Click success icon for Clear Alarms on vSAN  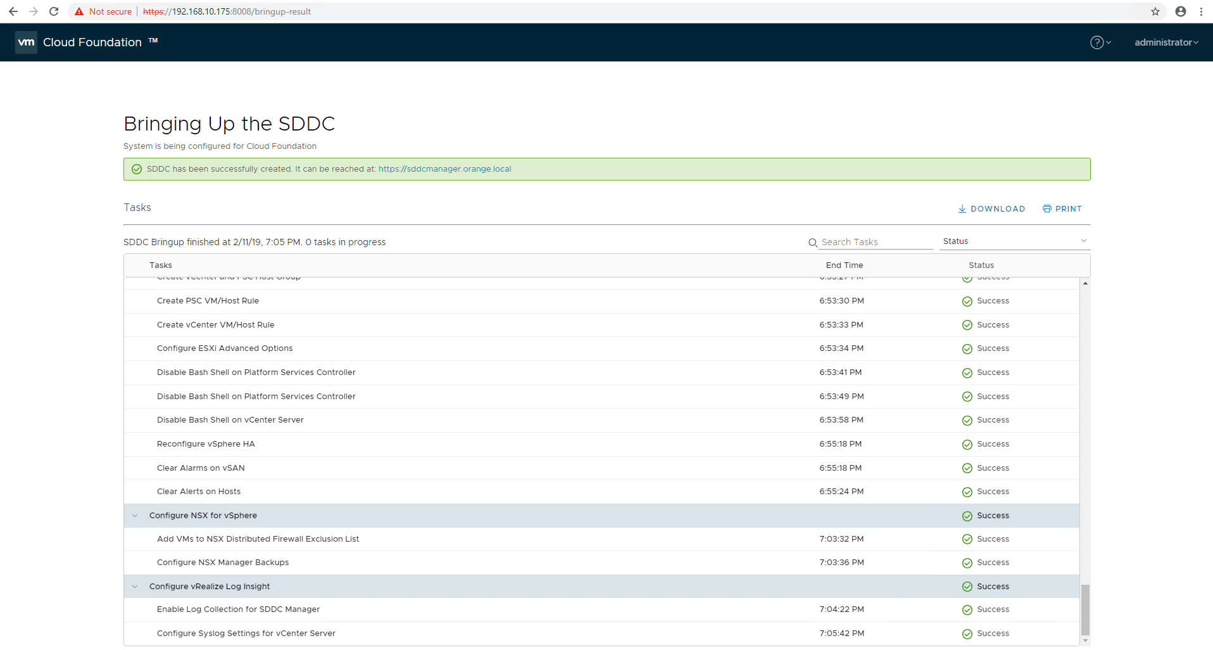pos(967,468)
